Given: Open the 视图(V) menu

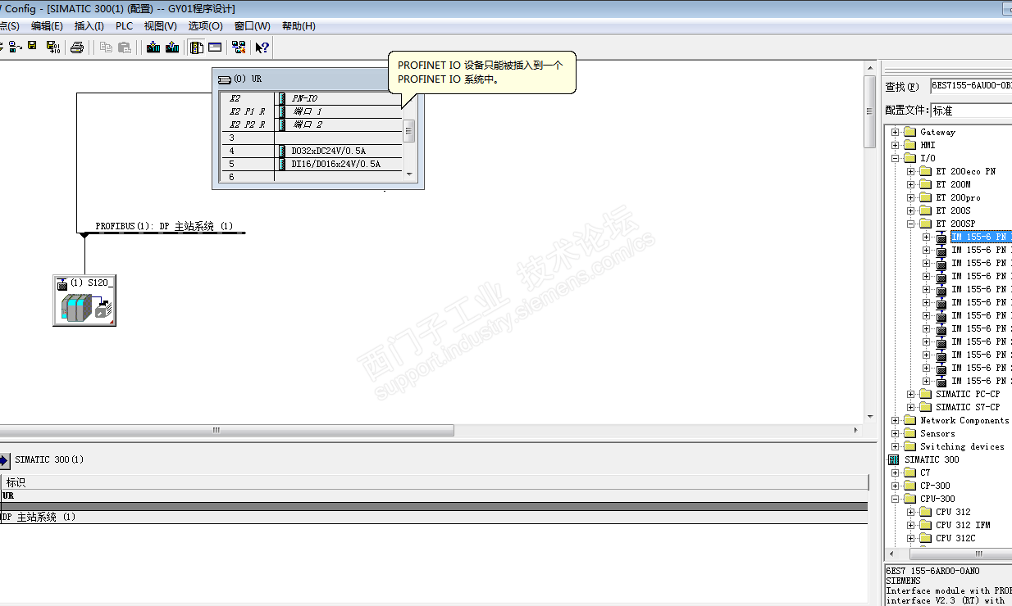Looking at the screenshot, I should point(160,26).
